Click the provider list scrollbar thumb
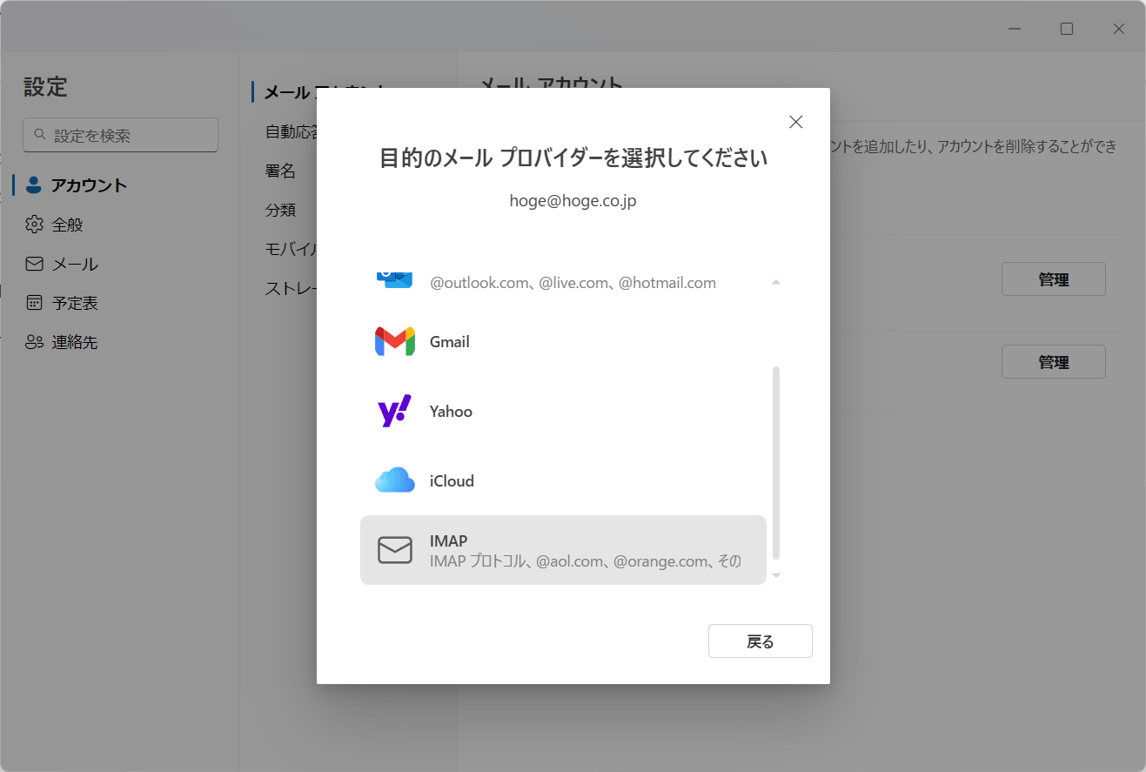The width and height of the screenshot is (1146, 772). click(776, 463)
